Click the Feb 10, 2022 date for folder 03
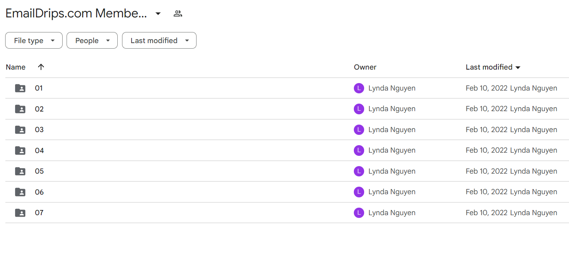This screenshot has width=569, height=265. pos(487,130)
